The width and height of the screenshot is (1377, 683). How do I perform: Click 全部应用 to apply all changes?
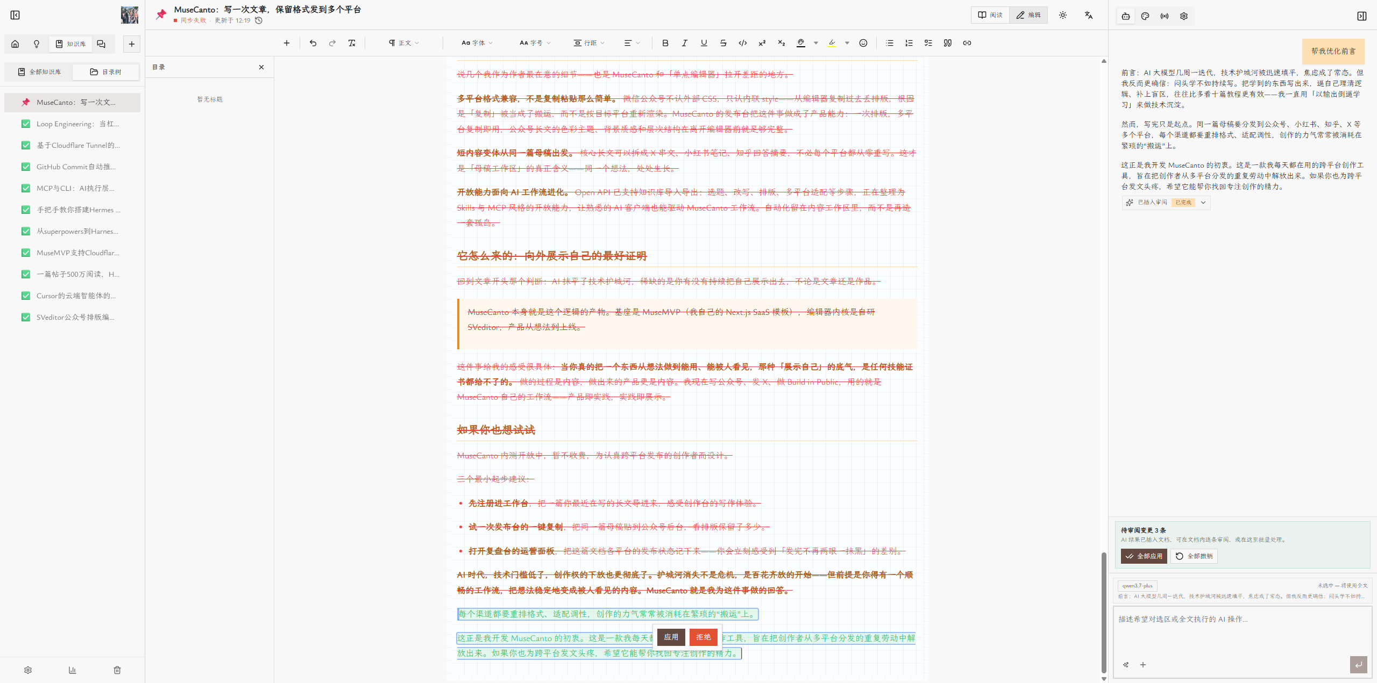click(1144, 556)
